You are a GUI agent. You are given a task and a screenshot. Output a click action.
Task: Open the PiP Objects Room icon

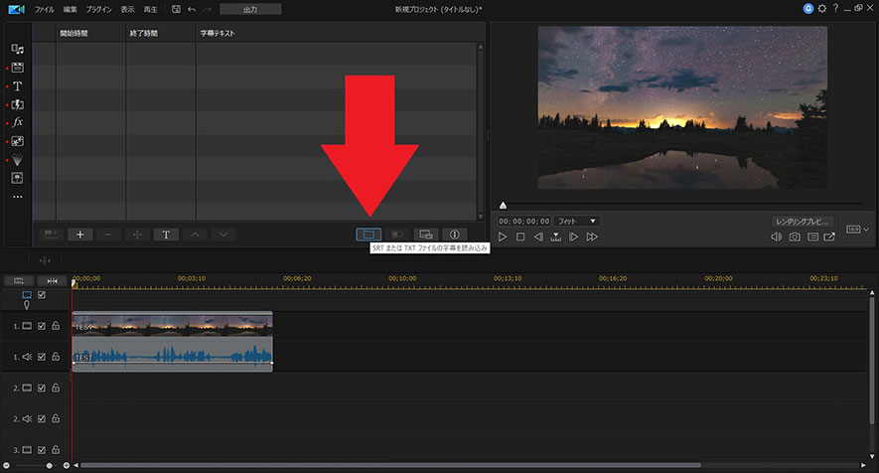tap(17, 141)
